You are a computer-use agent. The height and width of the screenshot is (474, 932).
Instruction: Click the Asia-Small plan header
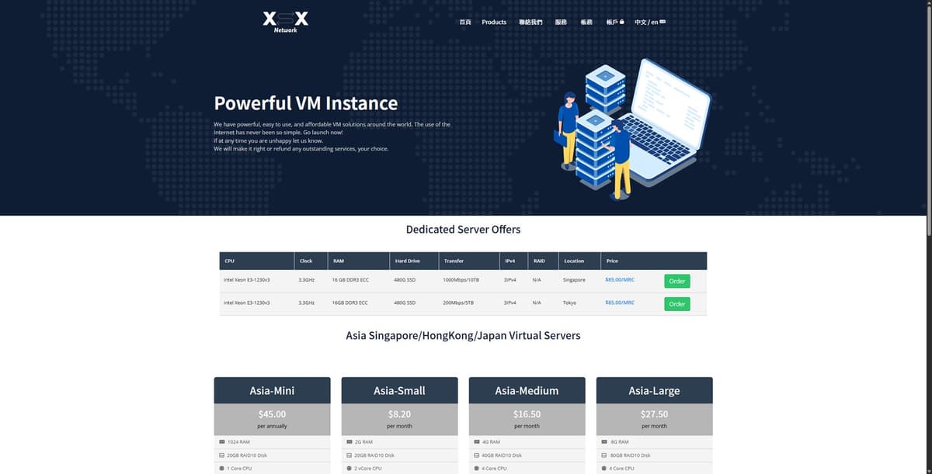399,390
